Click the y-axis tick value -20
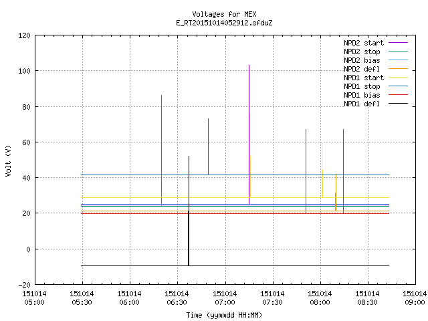The width and height of the screenshot is (428, 321). click(x=24, y=285)
